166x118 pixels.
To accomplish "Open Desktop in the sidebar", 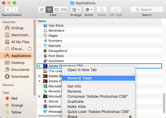I will (16, 63).
